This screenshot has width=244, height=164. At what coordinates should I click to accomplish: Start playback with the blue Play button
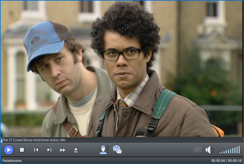tap(9, 150)
